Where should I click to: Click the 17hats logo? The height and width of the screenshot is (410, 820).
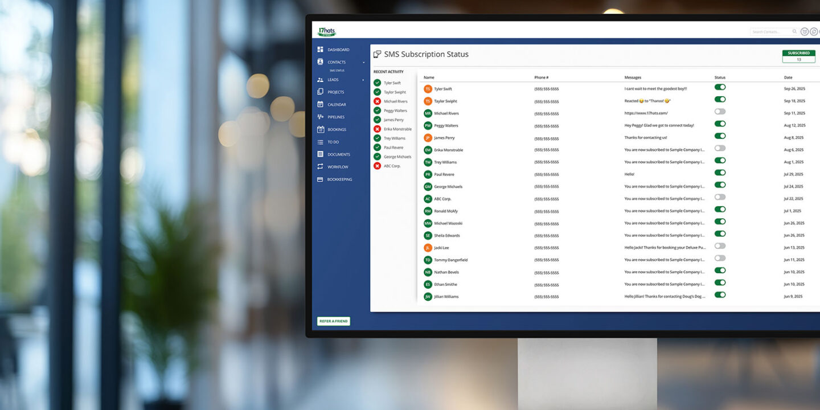pos(327,31)
